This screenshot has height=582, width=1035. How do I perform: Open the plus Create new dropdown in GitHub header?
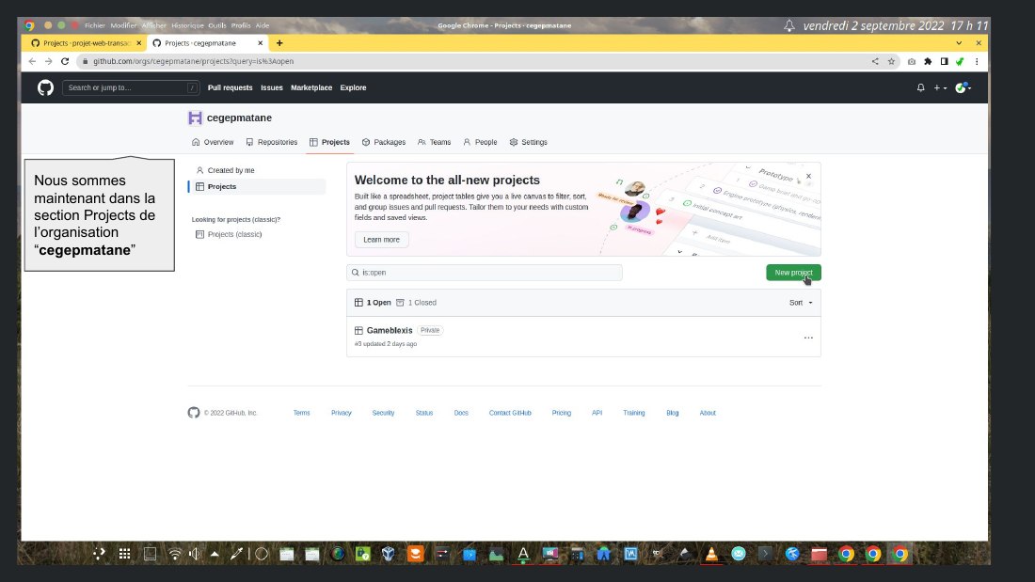tap(940, 87)
